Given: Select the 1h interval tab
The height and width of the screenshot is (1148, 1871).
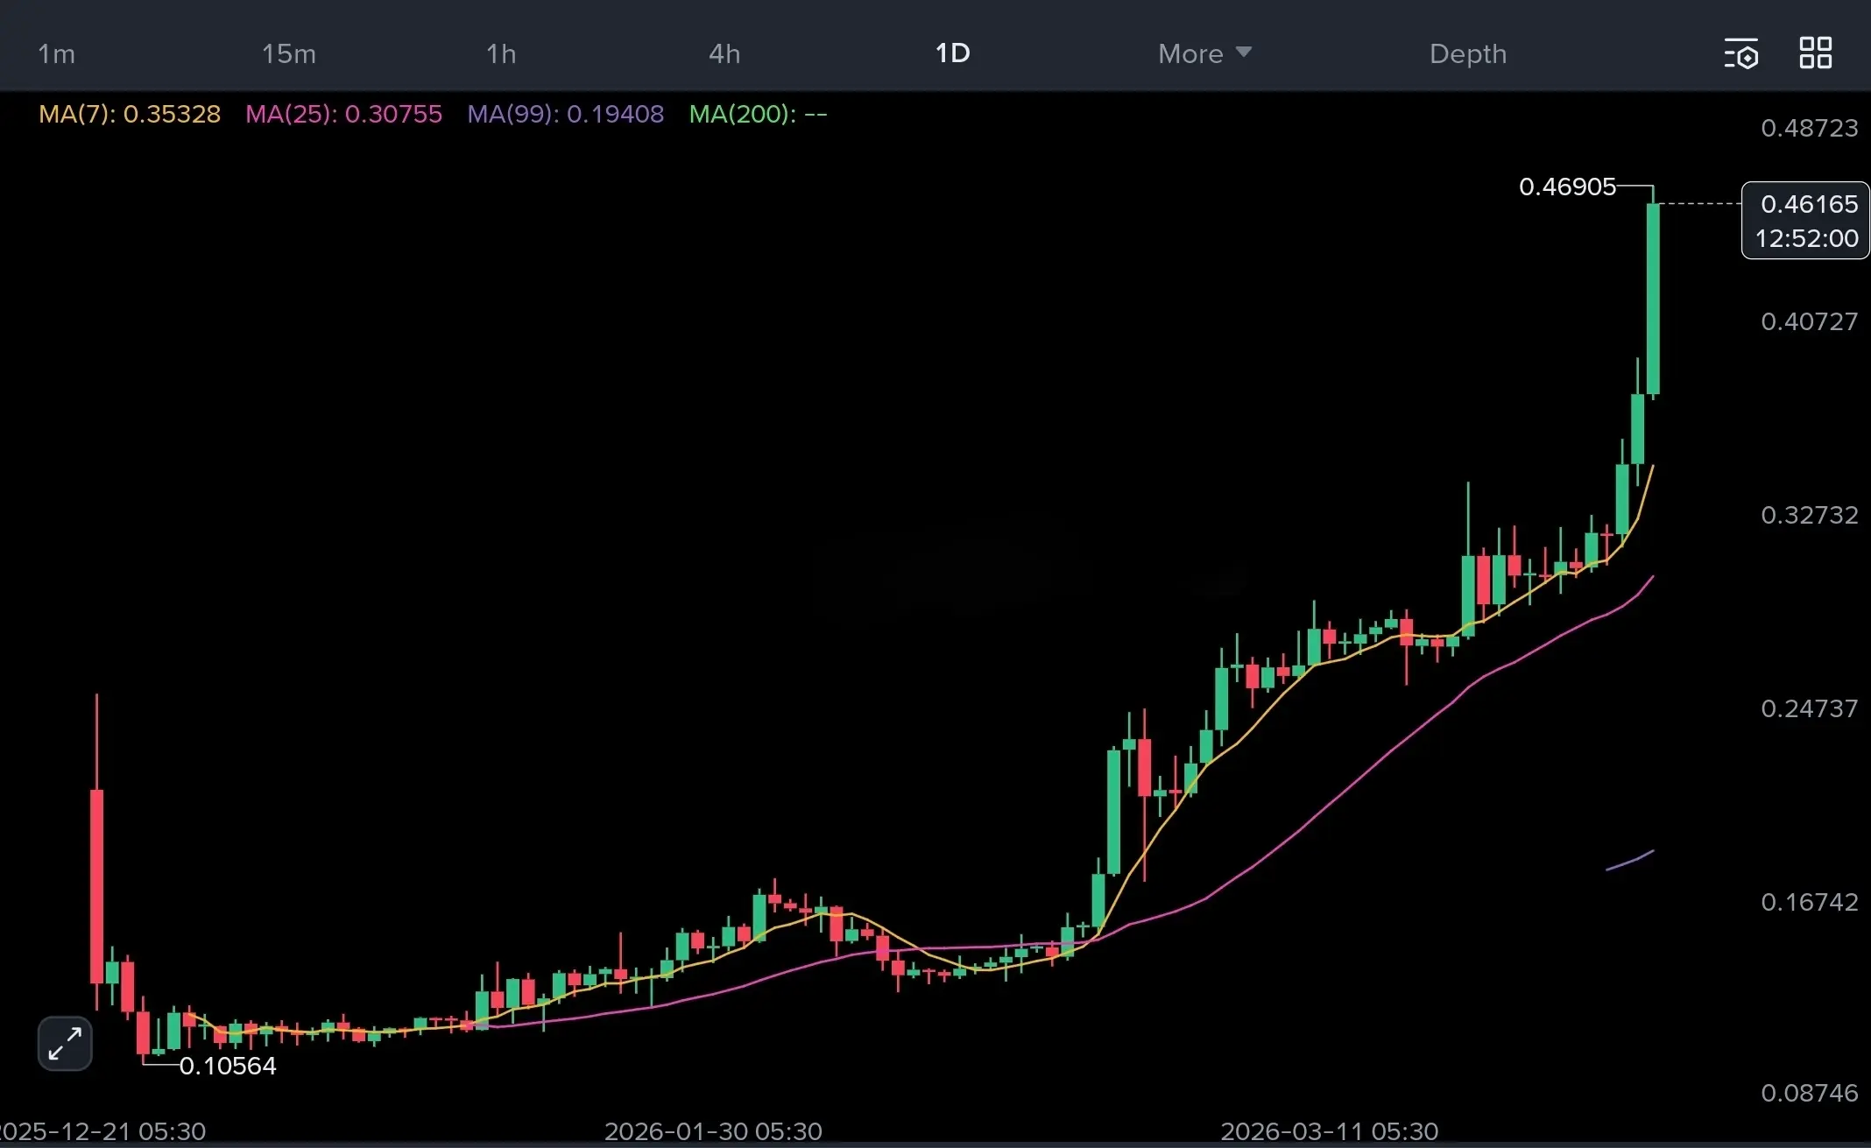Looking at the screenshot, I should (501, 53).
